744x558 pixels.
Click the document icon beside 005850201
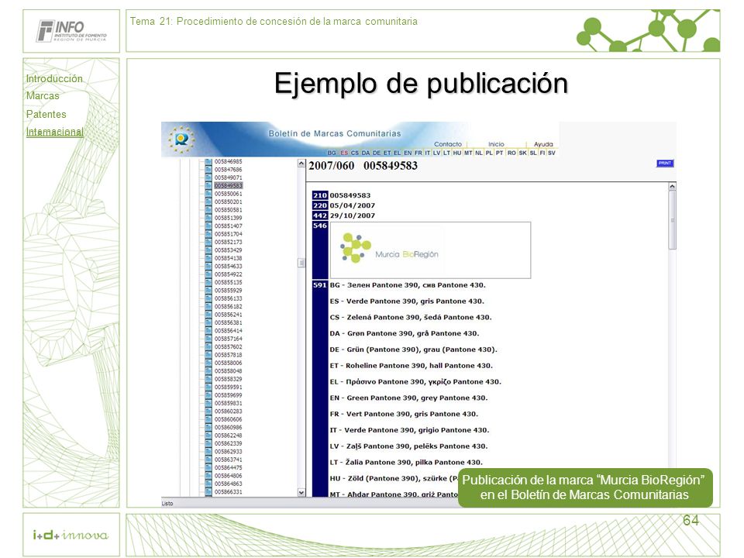tap(208, 201)
